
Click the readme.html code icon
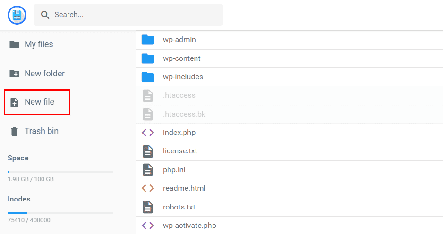click(148, 188)
